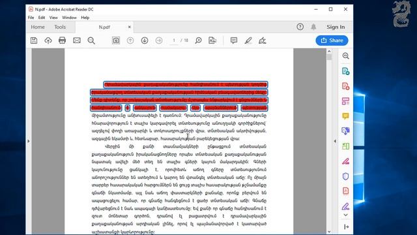Print the document with the printer icon
417x235 pixels.
coord(63,40)
